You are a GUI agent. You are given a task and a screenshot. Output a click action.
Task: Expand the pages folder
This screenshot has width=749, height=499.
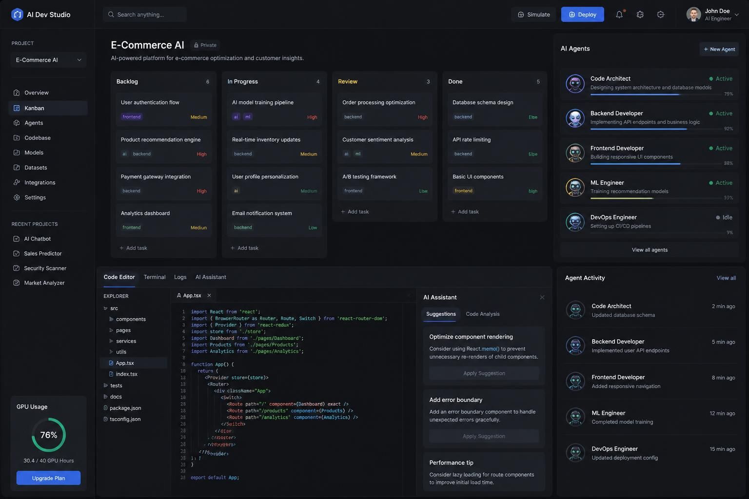click(111, 330)
